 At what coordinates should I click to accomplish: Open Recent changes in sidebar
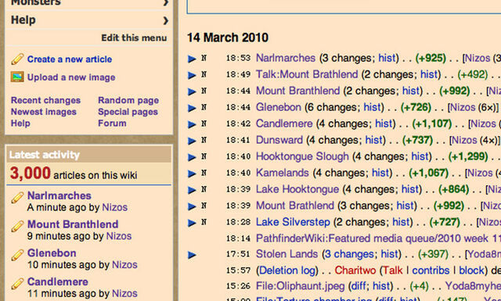[45, 100]
